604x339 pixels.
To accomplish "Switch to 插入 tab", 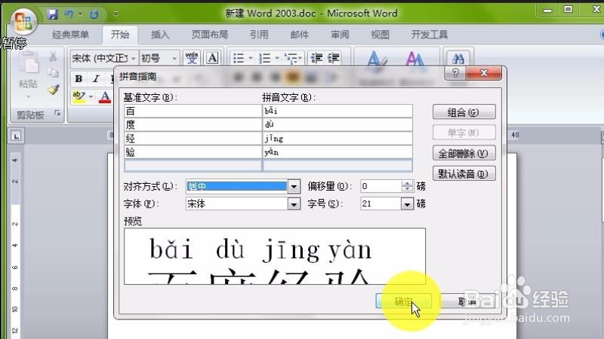I will [x=160, y=35].
